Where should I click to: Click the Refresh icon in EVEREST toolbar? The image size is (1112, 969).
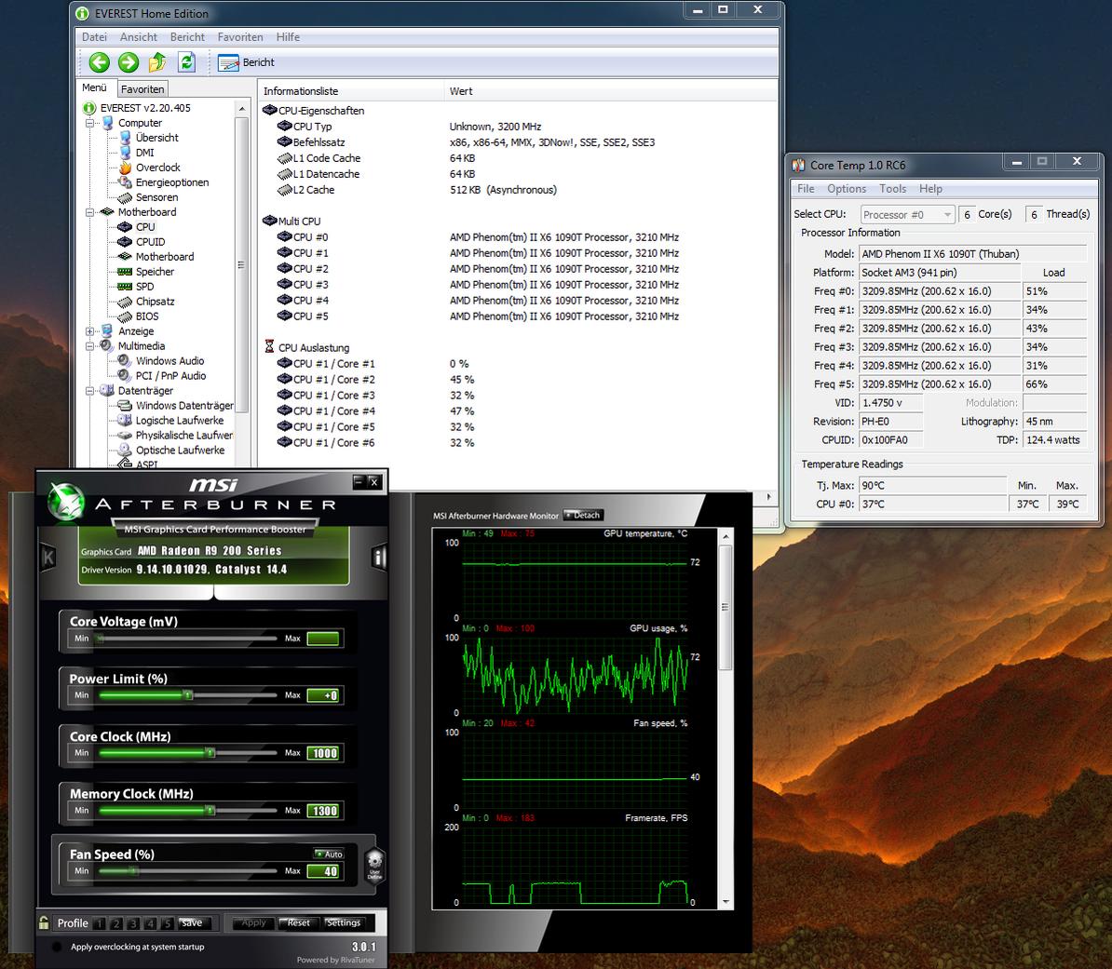pyautogui.click(x=186, y=62)
